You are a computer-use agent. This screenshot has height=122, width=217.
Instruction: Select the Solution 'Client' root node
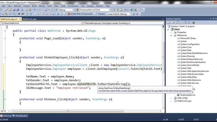pyautogui.click(x=182, y=26)
